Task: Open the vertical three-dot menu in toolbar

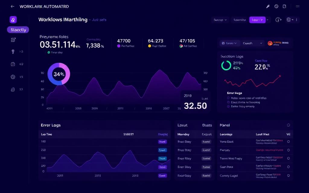Action: (297, 20)
